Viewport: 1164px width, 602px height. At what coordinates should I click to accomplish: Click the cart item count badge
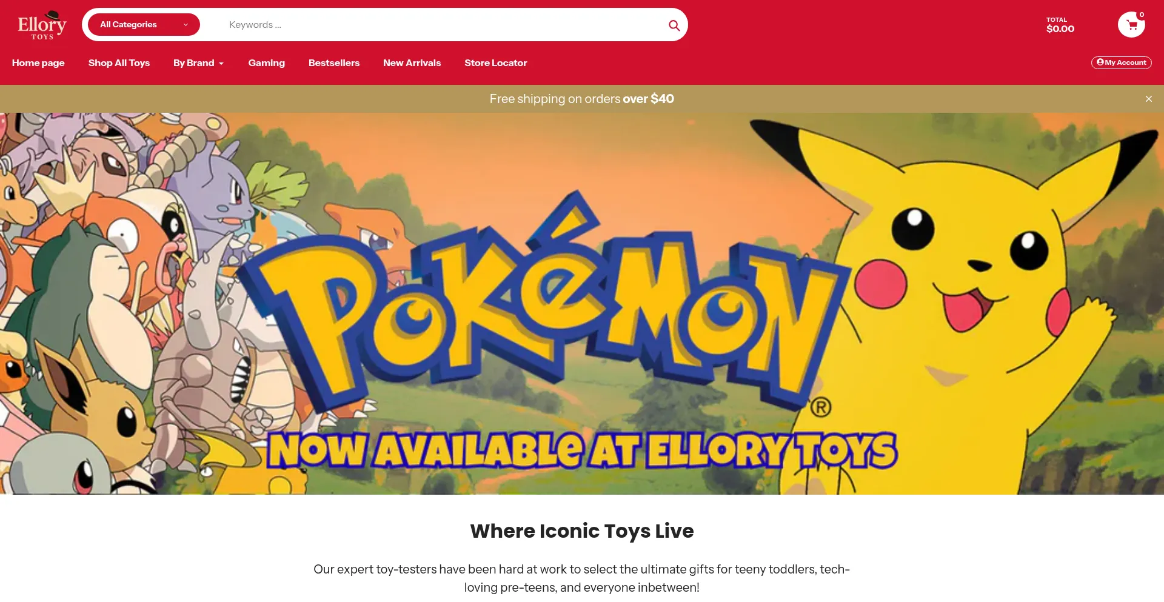1142,15
